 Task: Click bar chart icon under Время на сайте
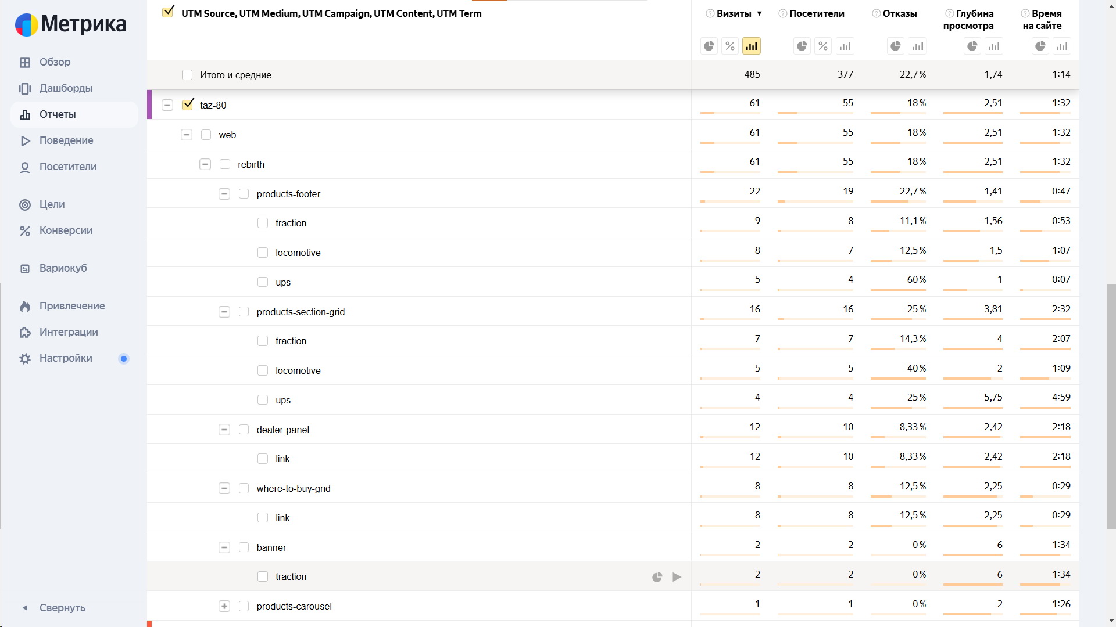tap(1062, 46)
